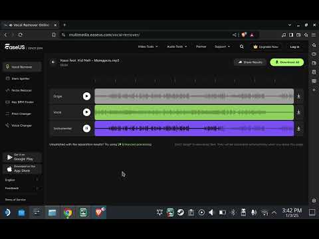The image size is (319, 239).
Task: Expand the Video Tools dropdown
Action: pos(148,46)
